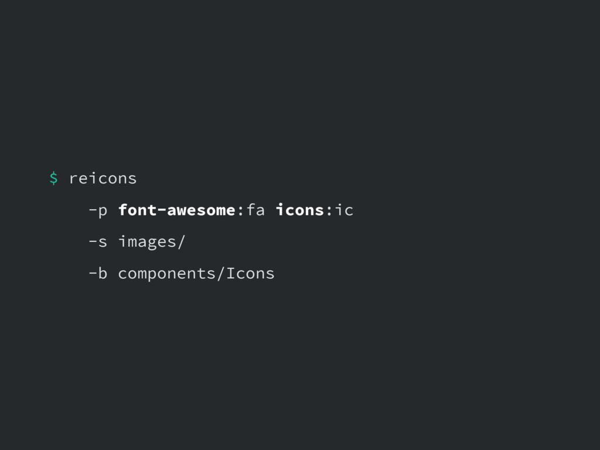Viewport: 600px width, 450px height.
Task: Click the bold font-awesome text
Action: (x=176, y=210)
